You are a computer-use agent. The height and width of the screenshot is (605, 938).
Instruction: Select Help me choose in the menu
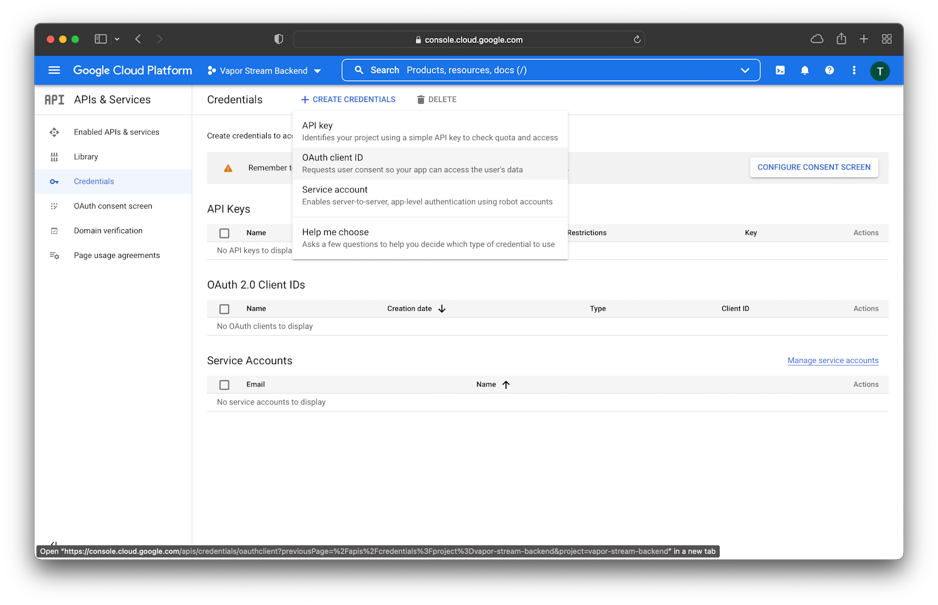coord(335,232)
